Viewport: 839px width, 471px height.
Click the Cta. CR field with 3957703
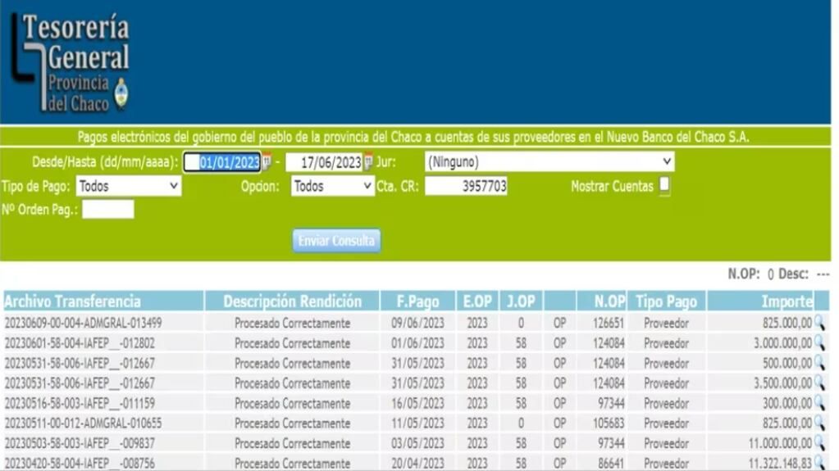point(465,186)
